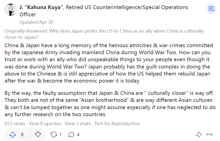This screenshot has width=220, height=141.
Task: Click the reshare circular arrows icon
Action: click(x=53, y=135)
